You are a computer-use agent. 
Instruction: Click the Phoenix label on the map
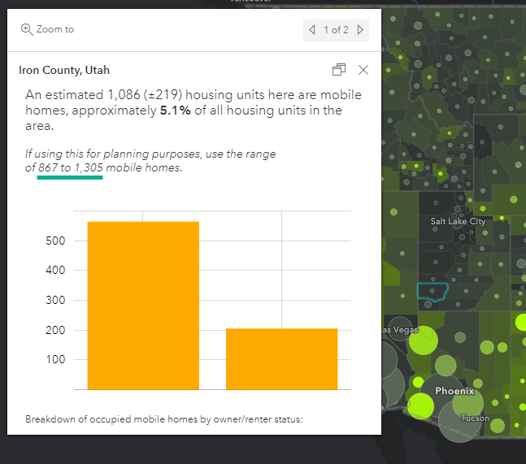454,391
